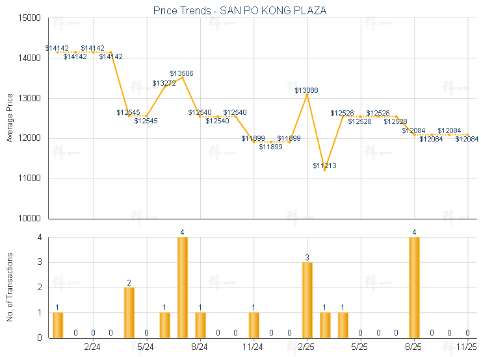Click the chart title SAN PO KONG PLAZA
The height and width of the screenshot is (357, 481).
(240, 10)
